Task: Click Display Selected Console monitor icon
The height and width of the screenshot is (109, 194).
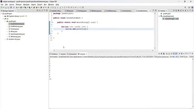Action: [x=182, y=54]
